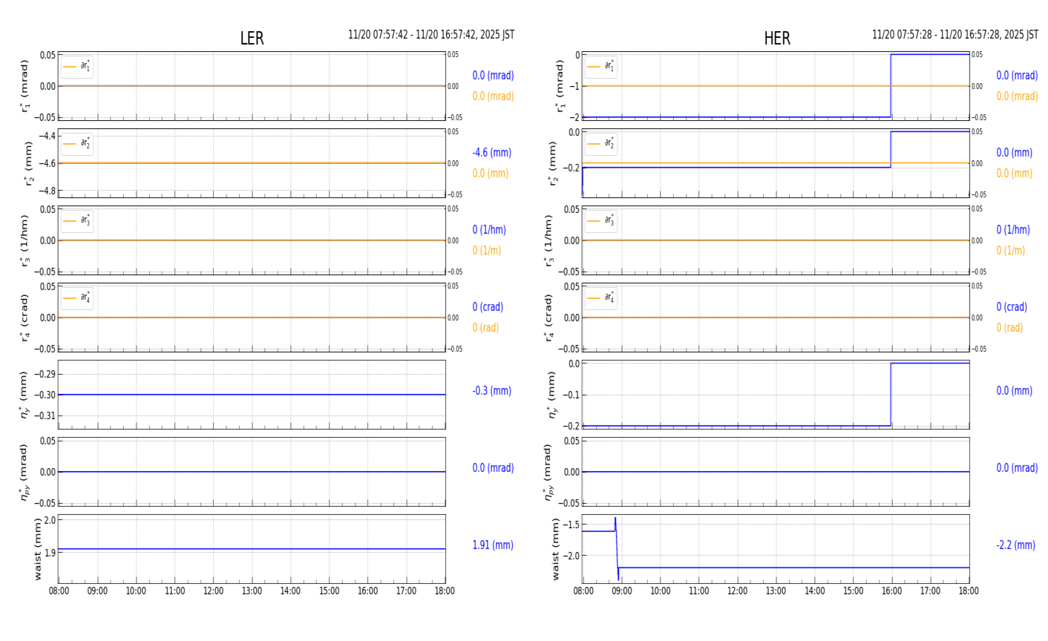Click the LER r4* (crad) axis label
1048x641 pixels.
pyautogui.click(x=24, y=318)
